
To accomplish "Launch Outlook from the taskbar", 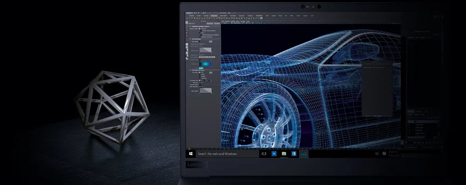I will pyautogui.click(x=294, y=154).
